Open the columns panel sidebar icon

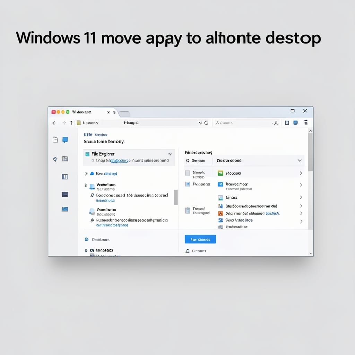pyautogui.click(x=65, y=176)
